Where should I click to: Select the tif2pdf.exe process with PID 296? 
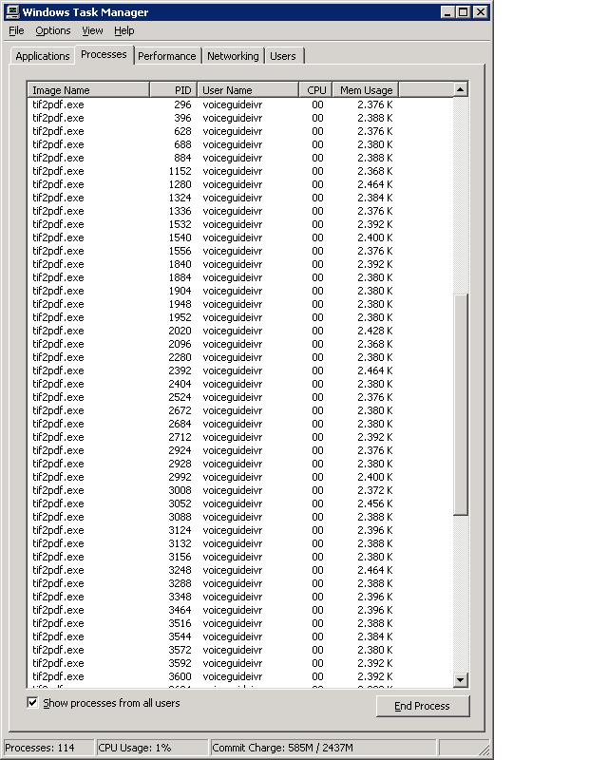[58, 104]
